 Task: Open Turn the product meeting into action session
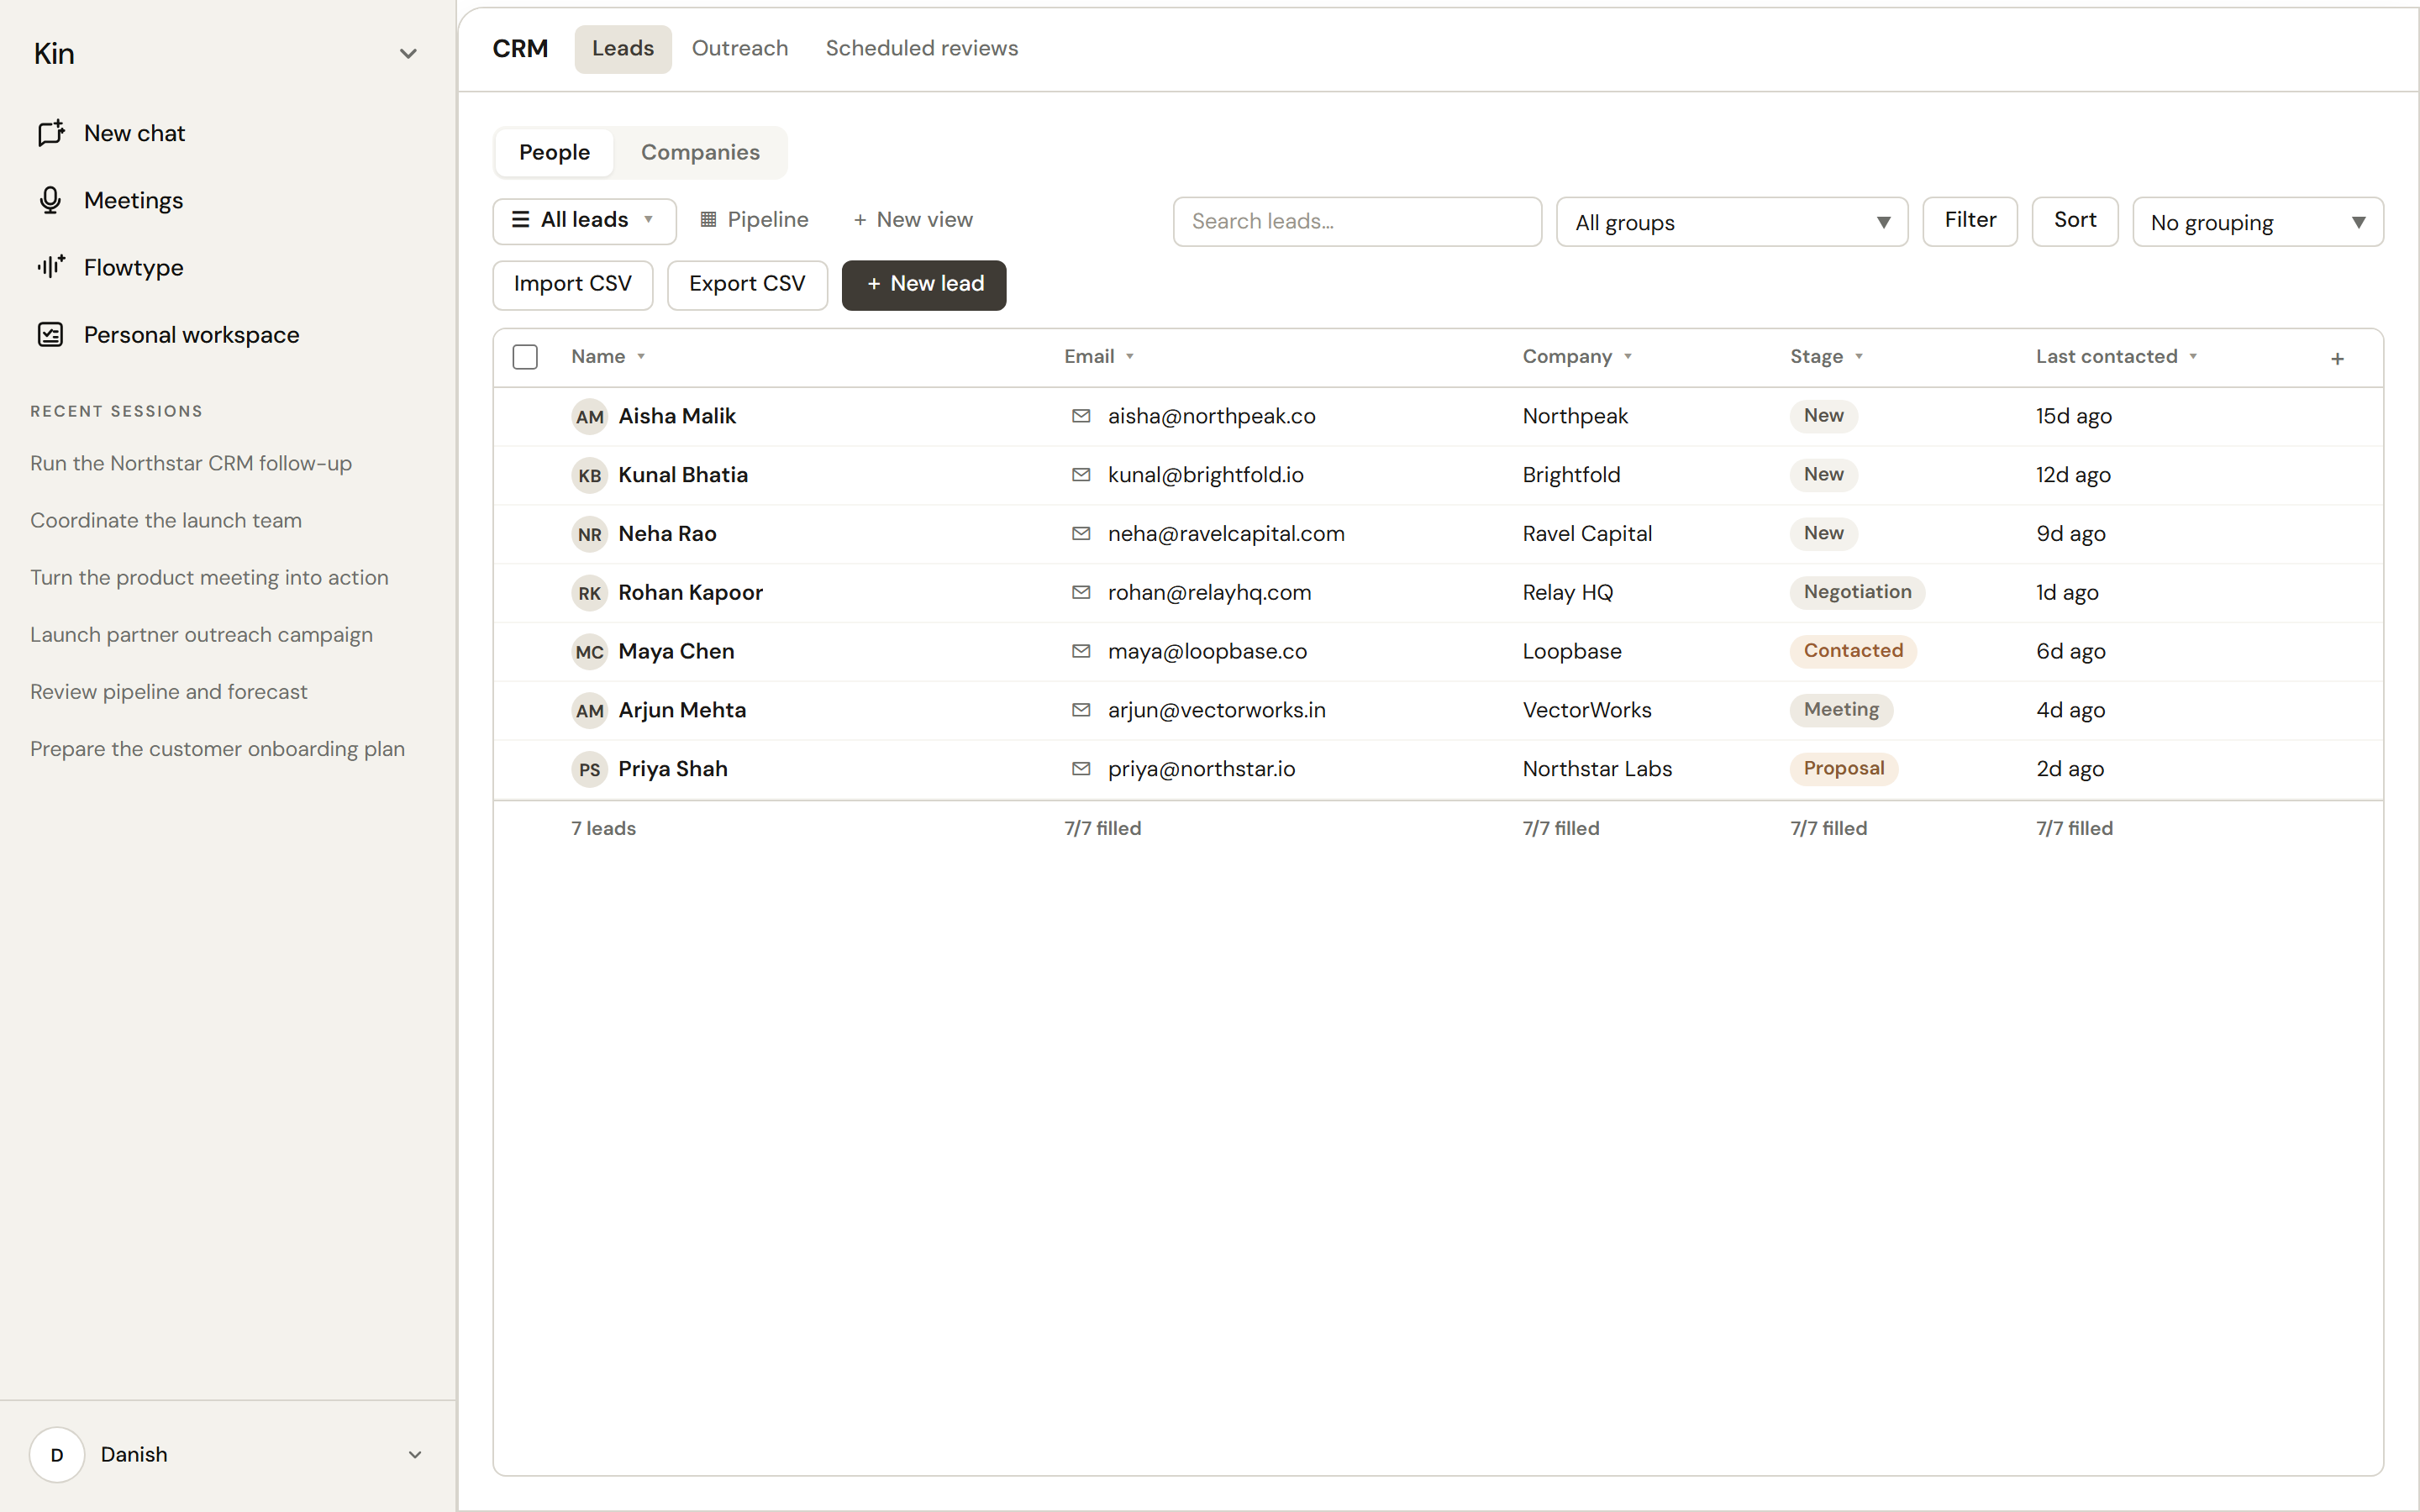209,578
